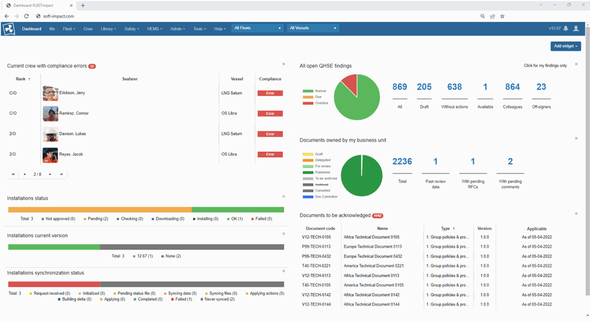Toggle the Doc Correction legend entry
This screenshot has height=322, width=590.
tap(320, 197)
